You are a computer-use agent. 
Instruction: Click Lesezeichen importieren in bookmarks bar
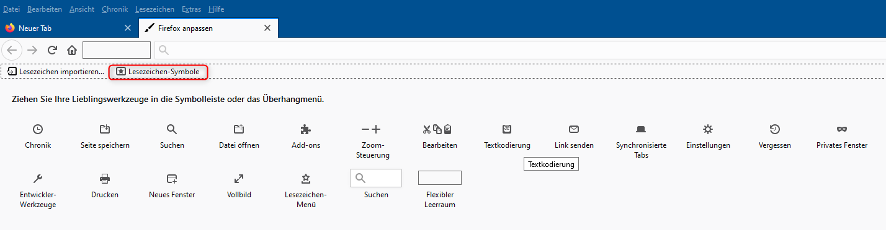(x=56, y=72)
